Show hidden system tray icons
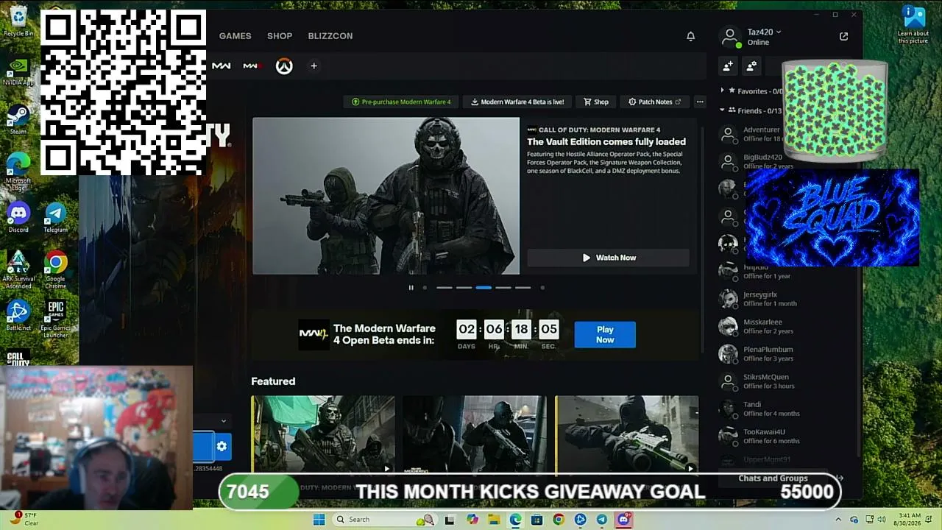 [837, 520]
